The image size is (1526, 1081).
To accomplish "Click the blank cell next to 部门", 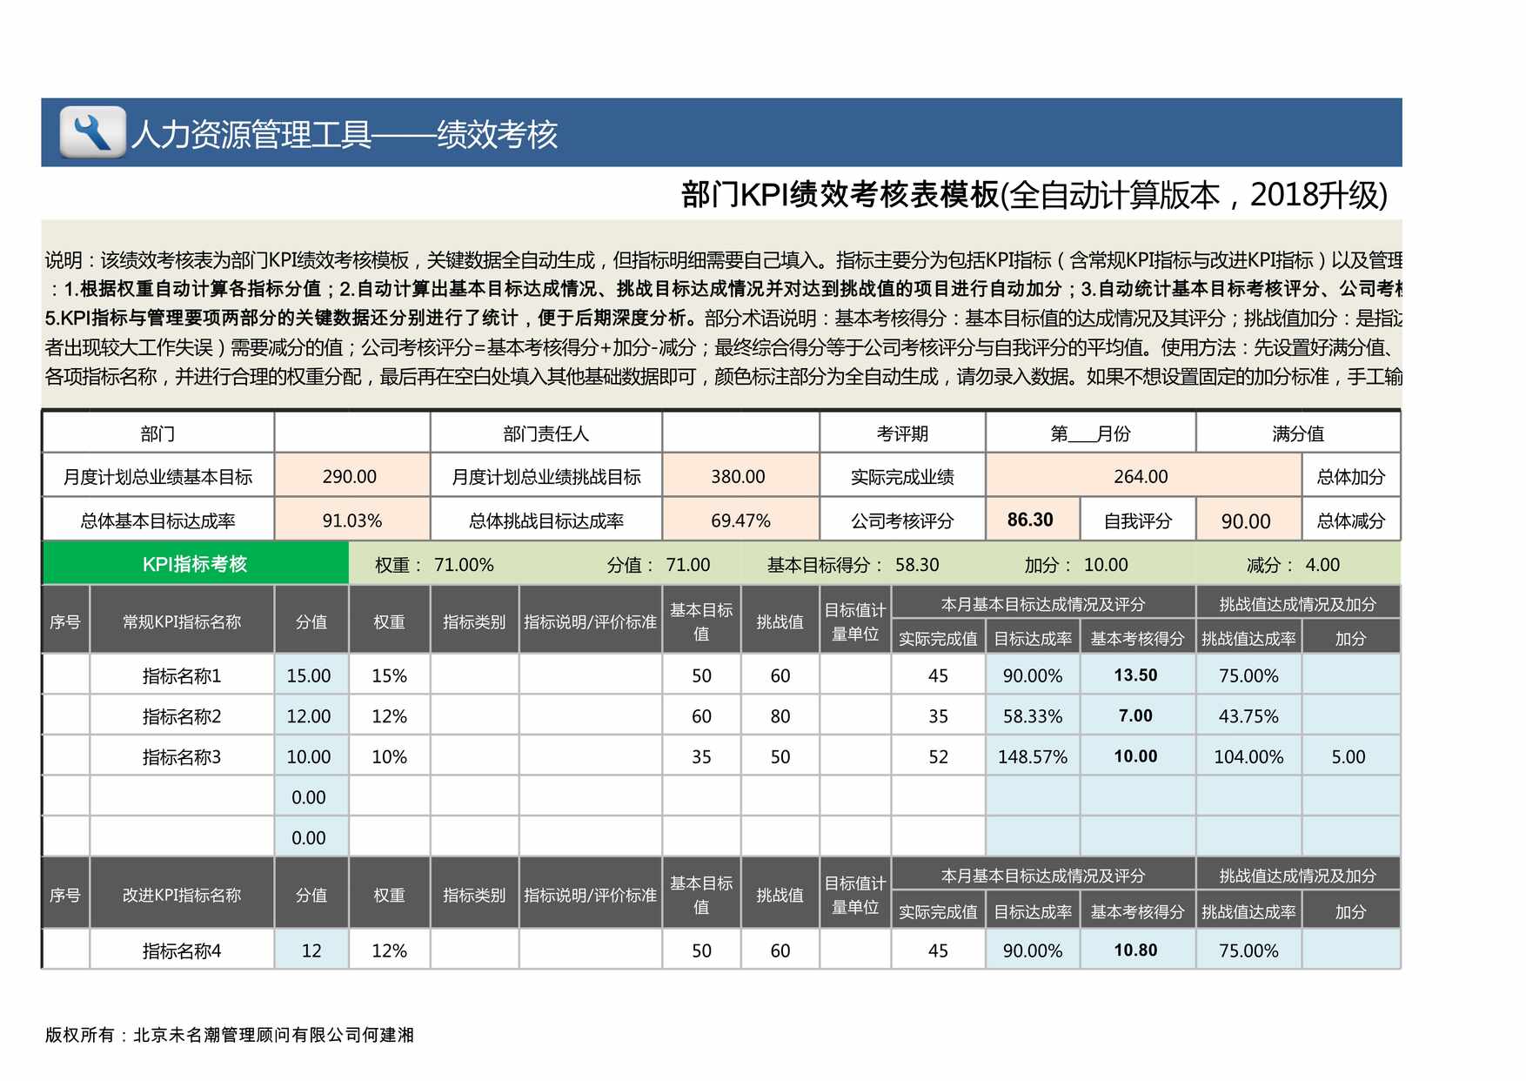I will pyautogui.click(x=352, y=433).
